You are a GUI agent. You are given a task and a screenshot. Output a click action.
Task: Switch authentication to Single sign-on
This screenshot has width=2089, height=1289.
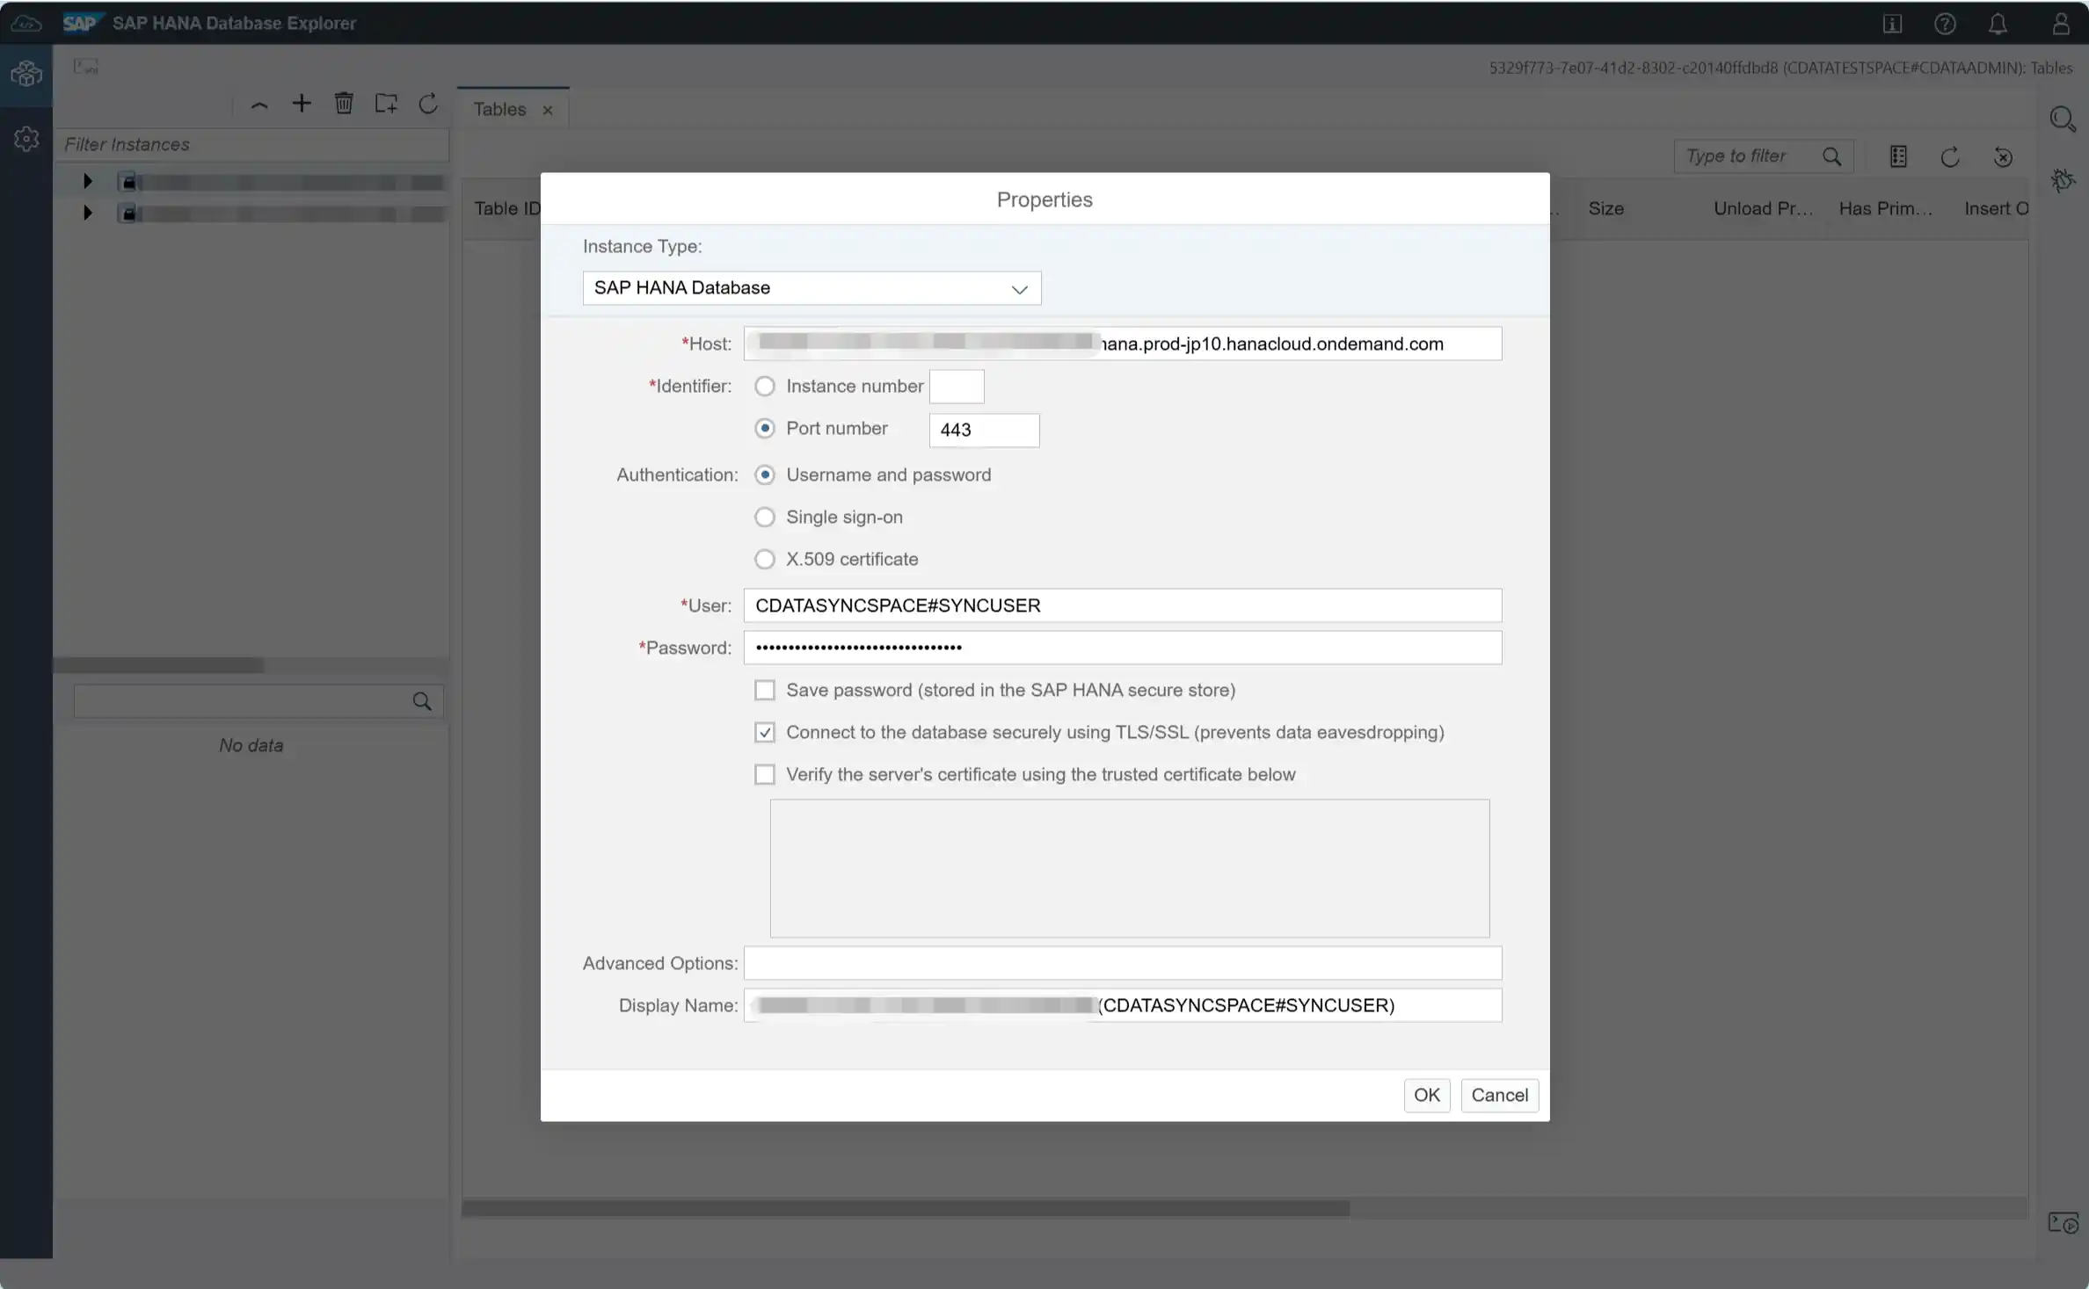click(764, 517)
